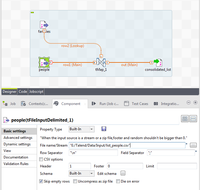The image size is (200, 190).
Task: Click the Component palette icon
Action: 56,103
